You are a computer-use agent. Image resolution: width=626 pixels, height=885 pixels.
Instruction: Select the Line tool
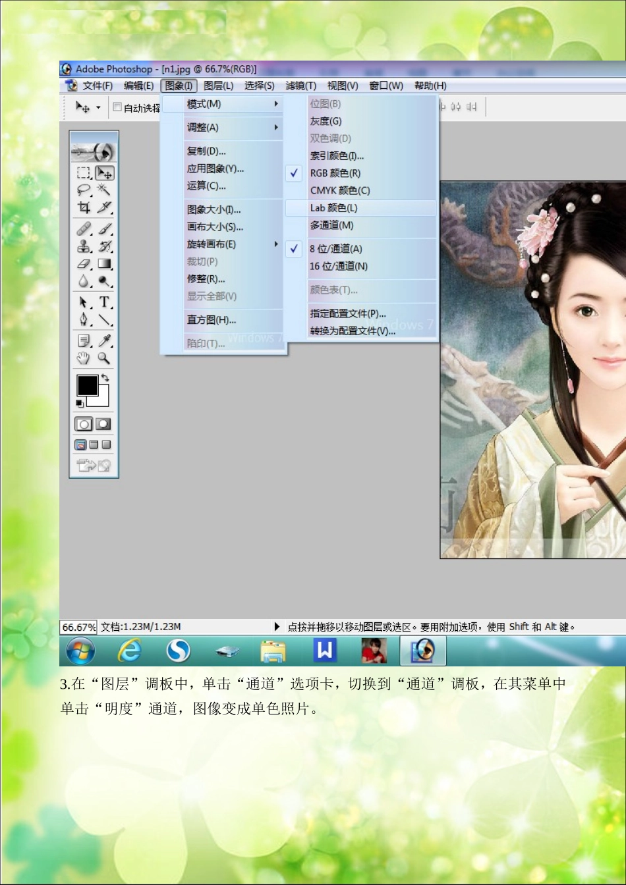tap(104, 320)
